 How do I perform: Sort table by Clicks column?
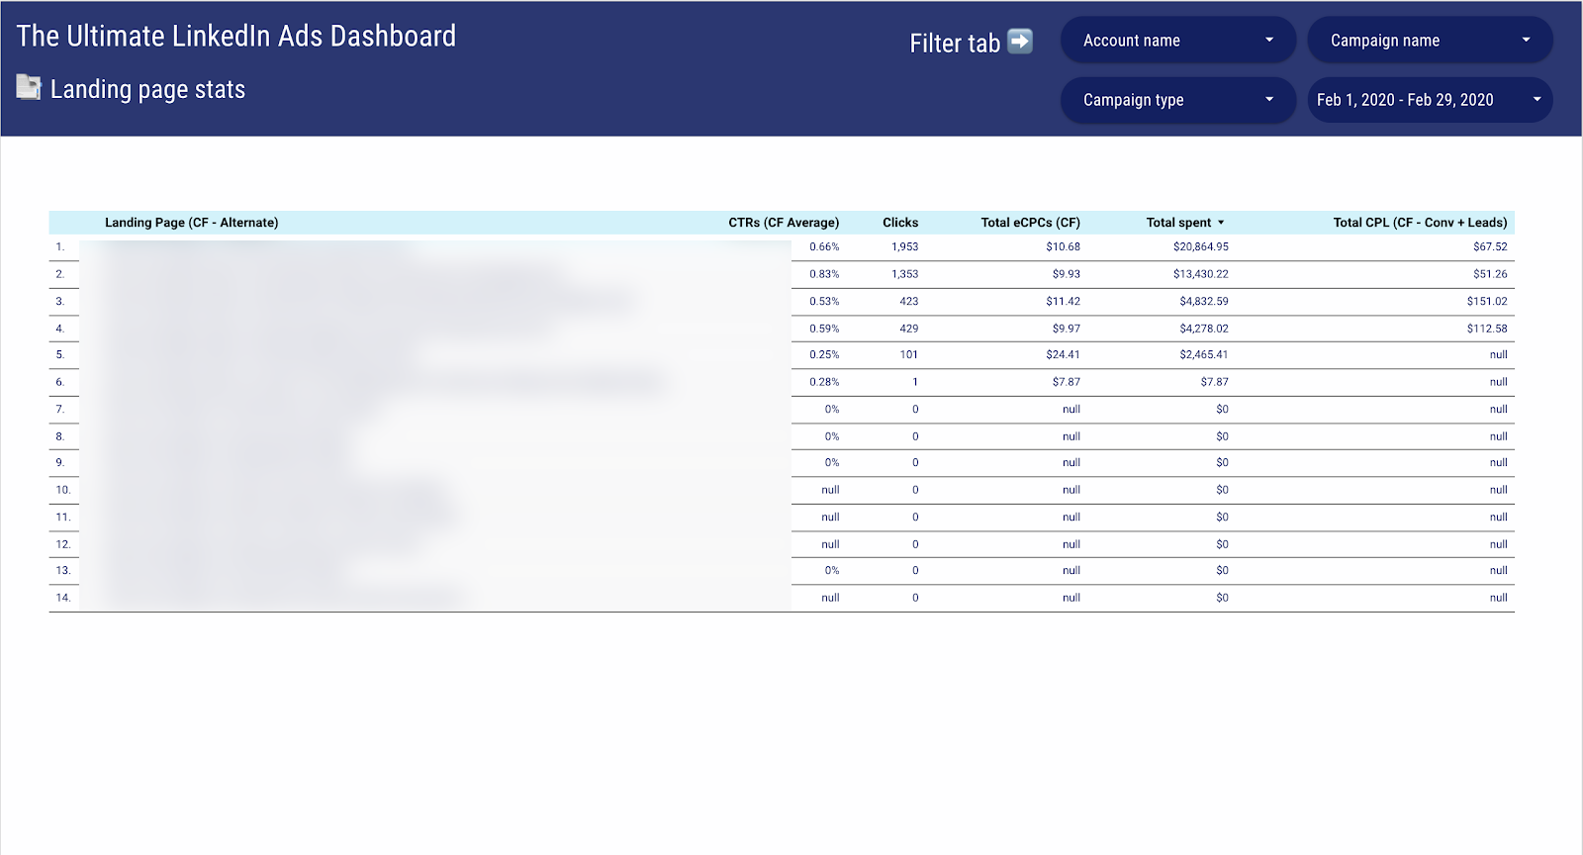[899, 223]
